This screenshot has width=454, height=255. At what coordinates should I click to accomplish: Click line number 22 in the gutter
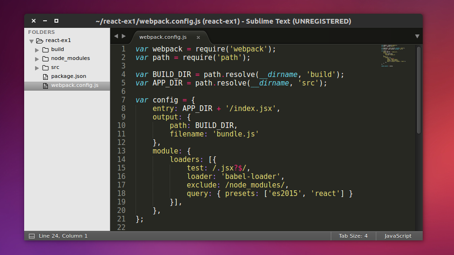coord(121,227)
